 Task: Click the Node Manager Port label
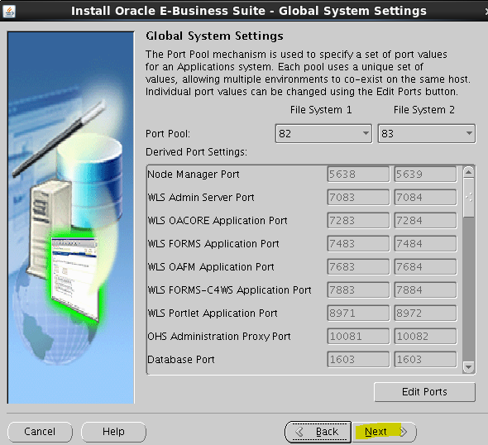coord(194,175)
